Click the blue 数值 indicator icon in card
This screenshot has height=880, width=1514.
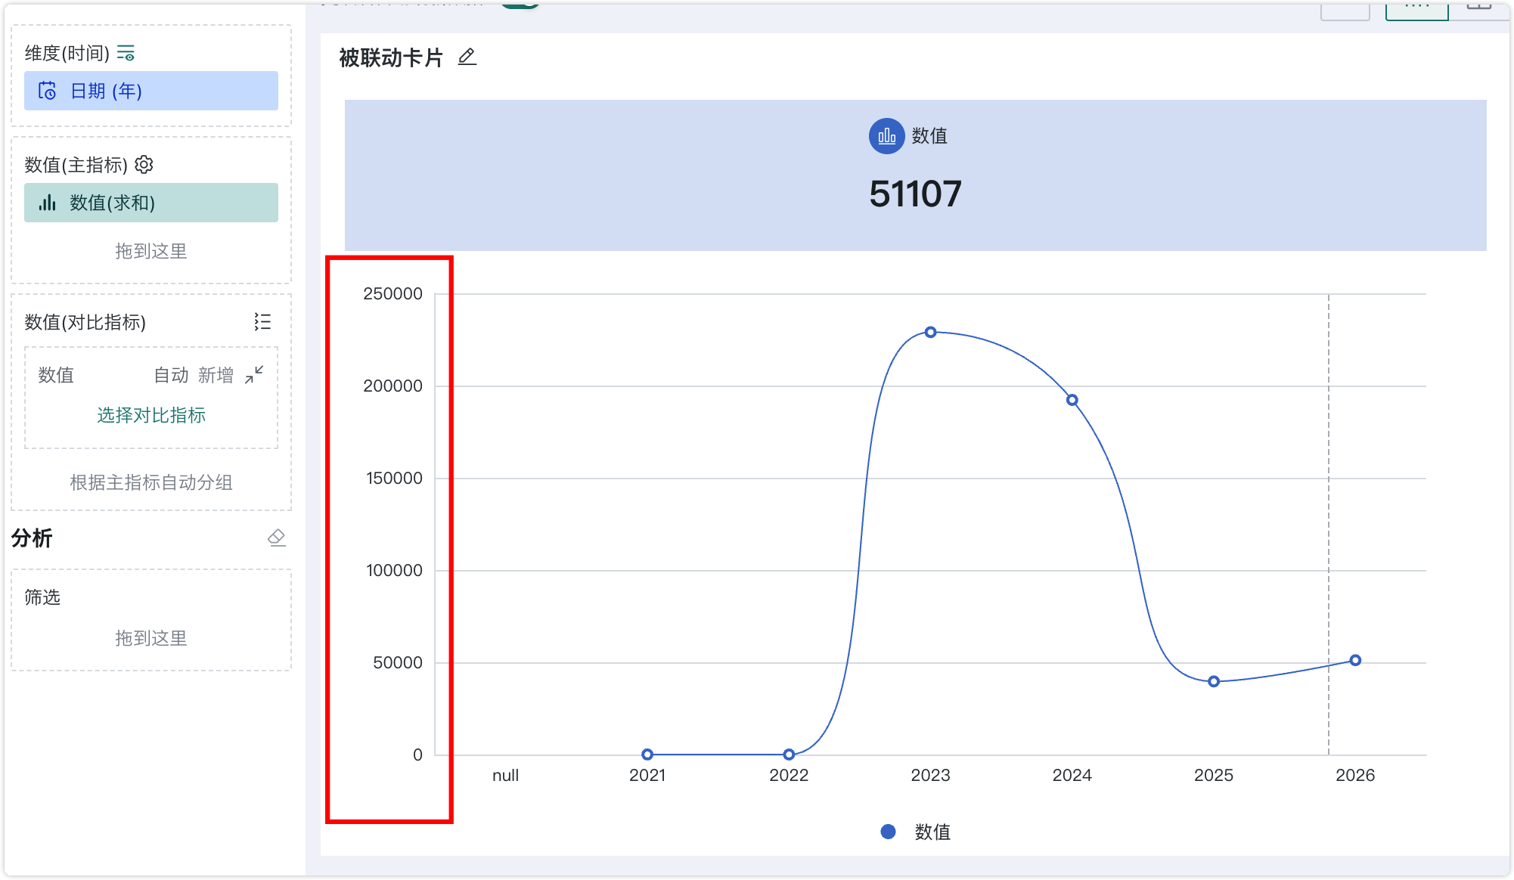[x=886, y=136]
